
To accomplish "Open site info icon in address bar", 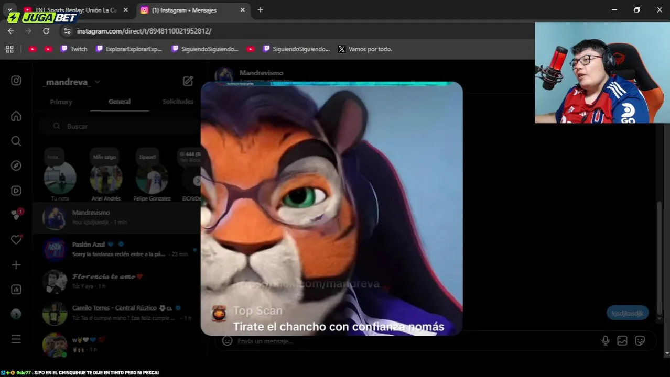I will point(67,31).
